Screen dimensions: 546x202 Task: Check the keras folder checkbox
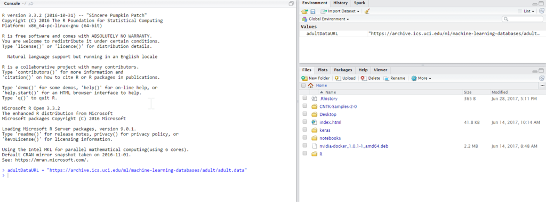point(304,130)
